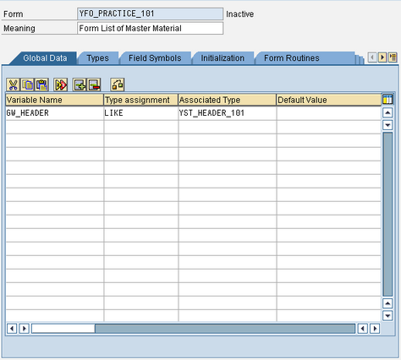
Task: Click the red double-arrow toolbar icon
Action: (61, 85)
